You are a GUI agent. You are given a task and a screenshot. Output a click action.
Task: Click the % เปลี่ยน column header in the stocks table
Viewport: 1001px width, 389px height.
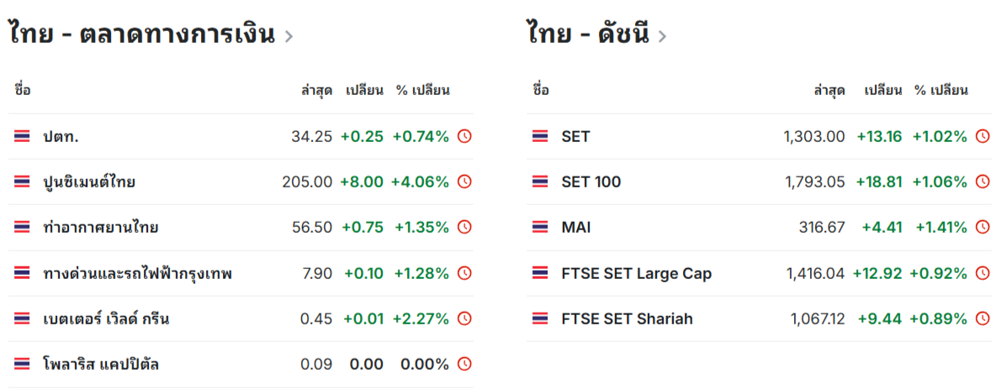coord(423,90)
